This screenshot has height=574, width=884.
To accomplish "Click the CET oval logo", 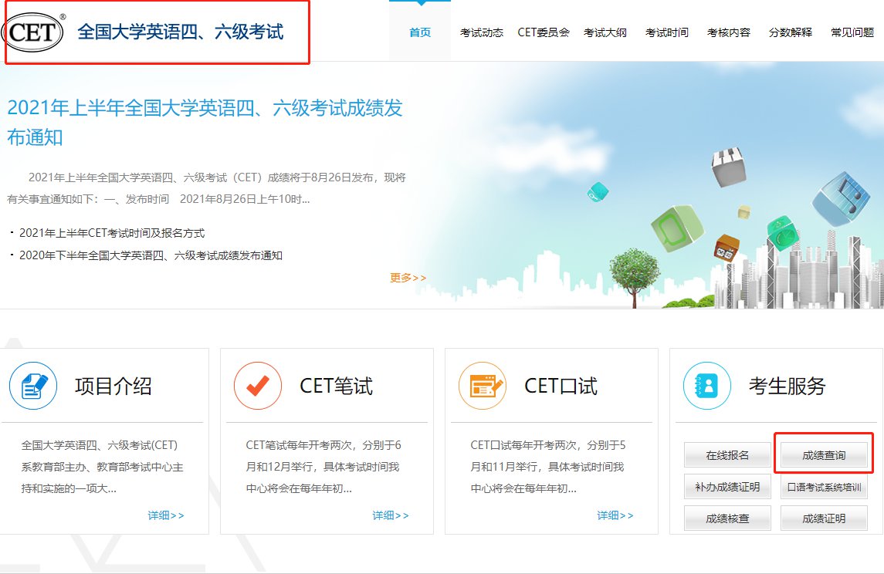I will (32, 32).
